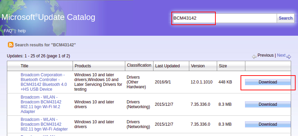This screenshot has height=136, width=298.
Task: Select the Windows 10 Servicing Drivers products cell
Action: tap(98, 82)
